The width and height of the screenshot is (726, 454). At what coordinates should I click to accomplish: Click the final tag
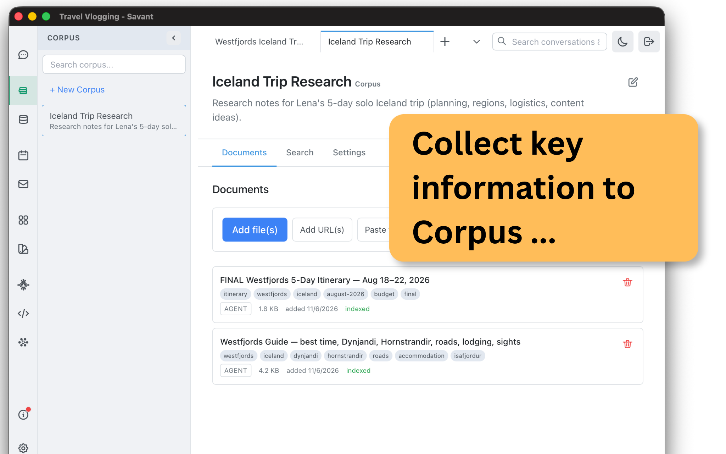coord(410,294)
